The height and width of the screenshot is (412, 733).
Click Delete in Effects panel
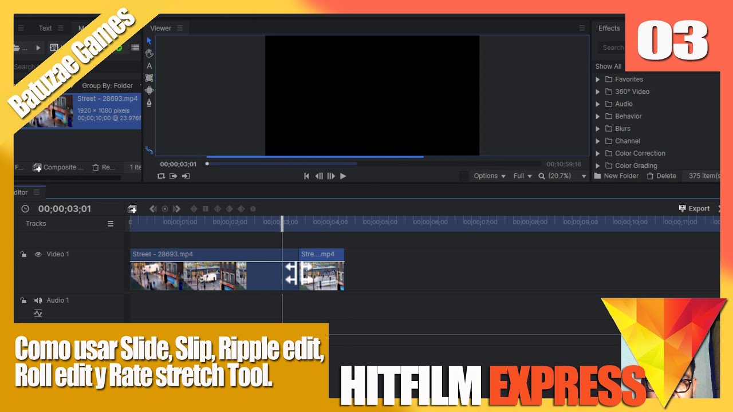[661, 176]
